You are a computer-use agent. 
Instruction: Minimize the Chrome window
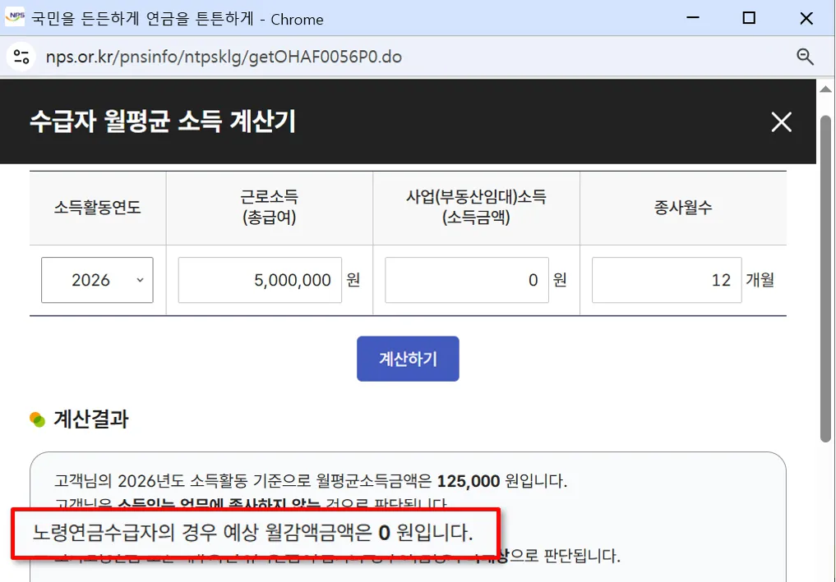(693, 17)
